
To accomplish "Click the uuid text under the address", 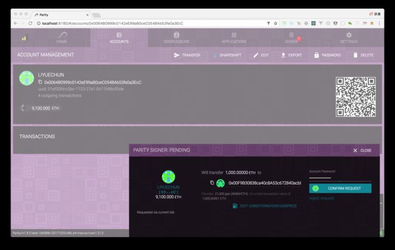I will [x=81, y=89].
